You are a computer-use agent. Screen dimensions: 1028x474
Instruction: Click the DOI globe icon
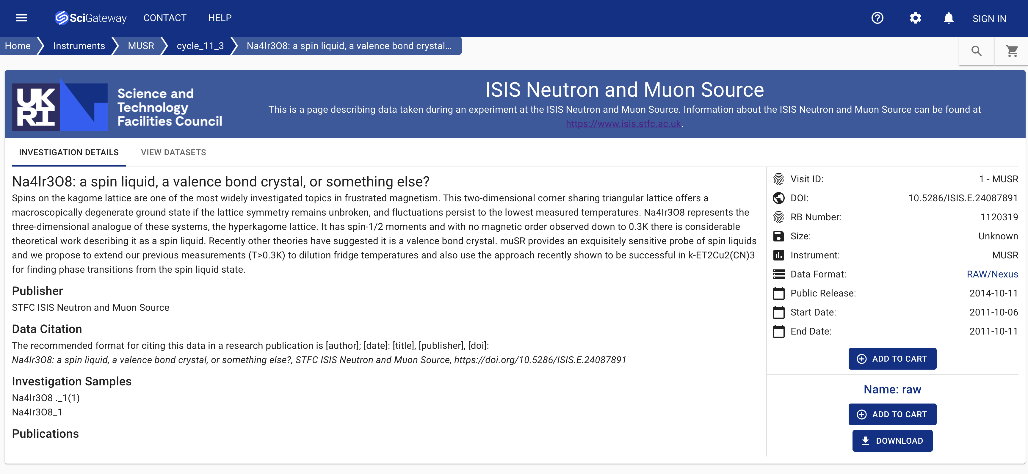click(778, 198)
